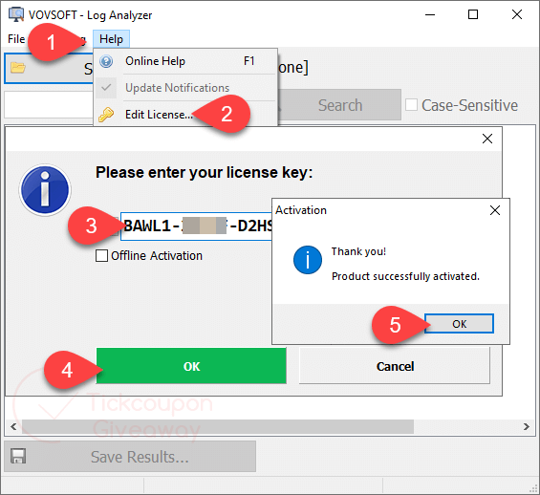The width and height of the screenshot is (540, 495).
Task: Close the license key dialog with X
Action: tap(487, 139)
